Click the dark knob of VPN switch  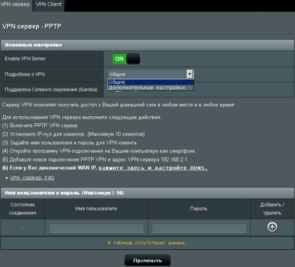pos(133,59)
